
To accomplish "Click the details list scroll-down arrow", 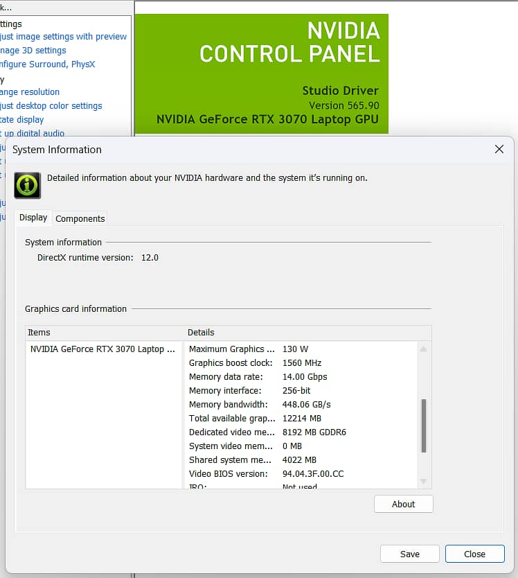I will pyautogui.click(x=424, y=482).
